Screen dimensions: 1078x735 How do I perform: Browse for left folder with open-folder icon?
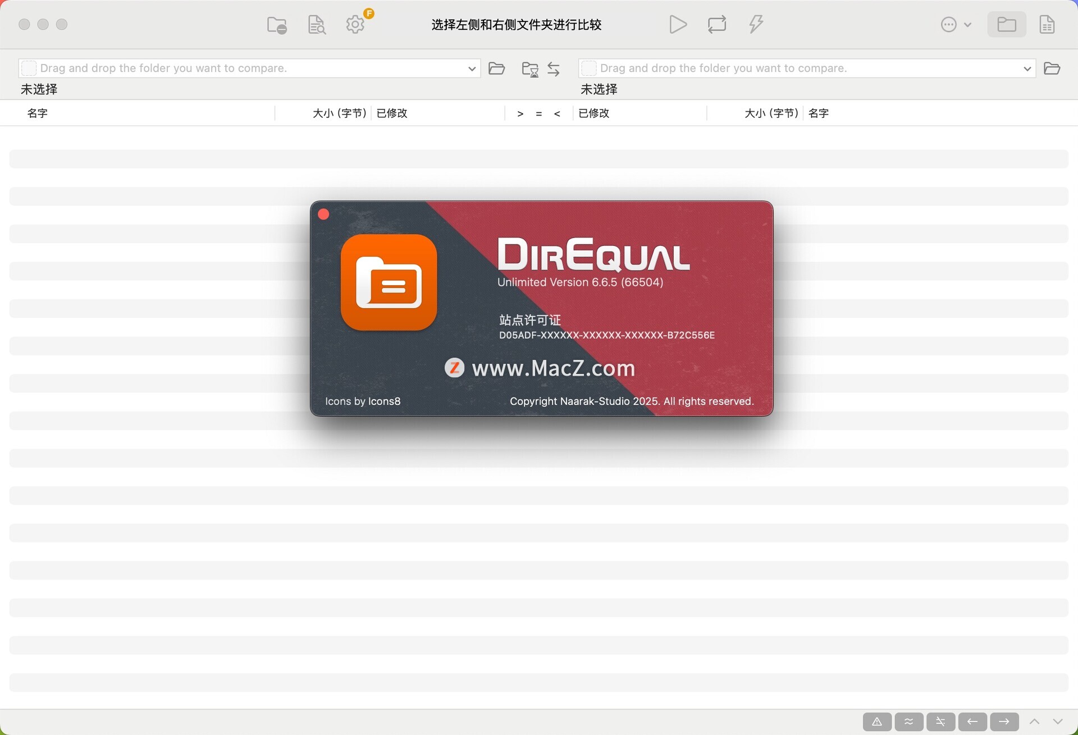(497, 69)
